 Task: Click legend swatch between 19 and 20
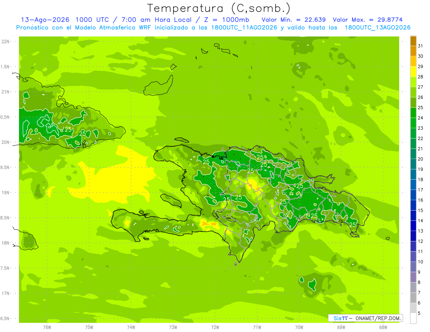tap(413, 164)
